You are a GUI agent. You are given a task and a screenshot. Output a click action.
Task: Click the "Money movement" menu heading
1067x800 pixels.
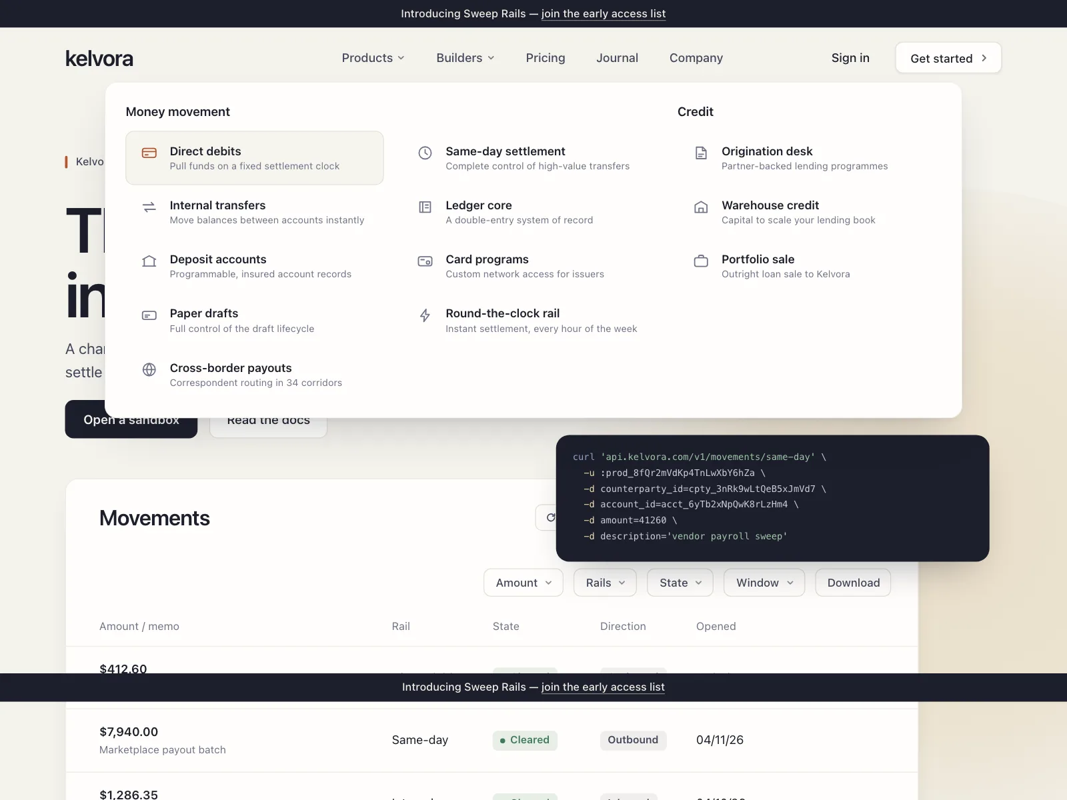tap(178, 112)
